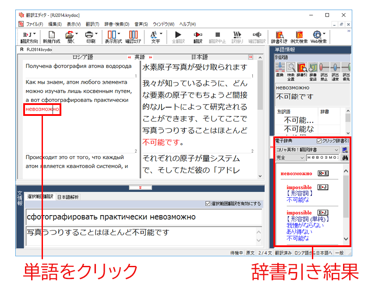Open the ファイル(F) menu
The width and height of the screenshot is (368, 286).
35,24
